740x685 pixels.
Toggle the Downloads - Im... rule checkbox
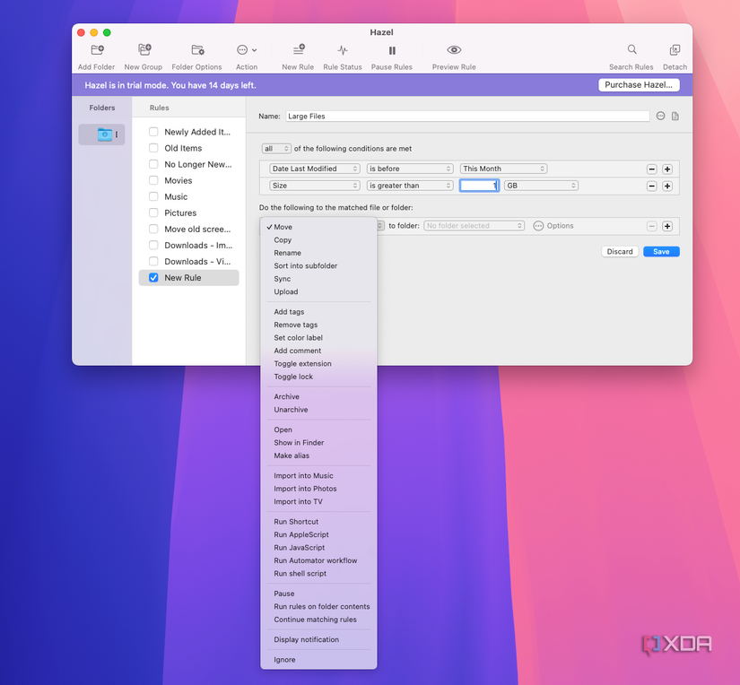pos(153,245)
